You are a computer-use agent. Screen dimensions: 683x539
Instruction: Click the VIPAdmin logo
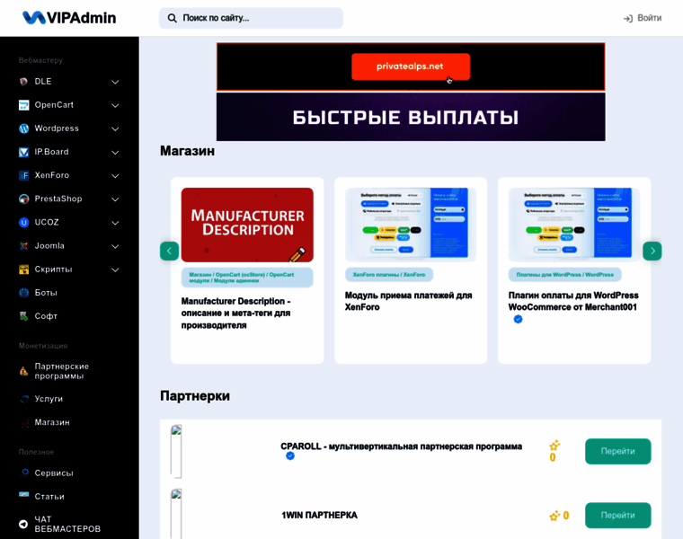click(x=69, y=18)
